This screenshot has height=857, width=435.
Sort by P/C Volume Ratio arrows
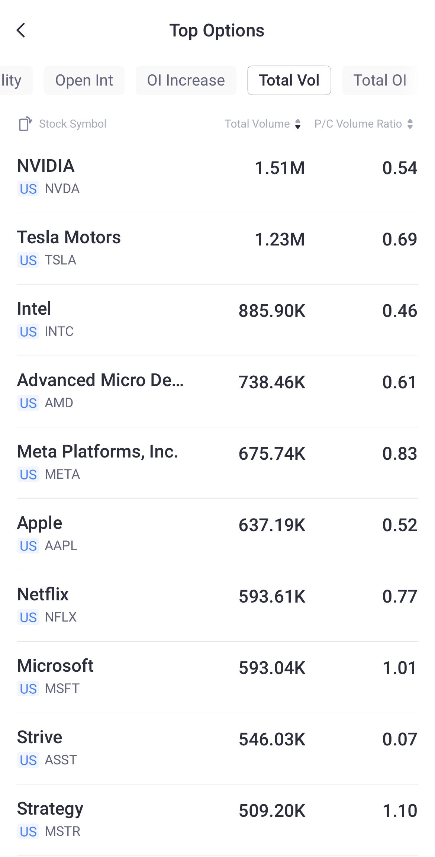(x=410, y=124)
